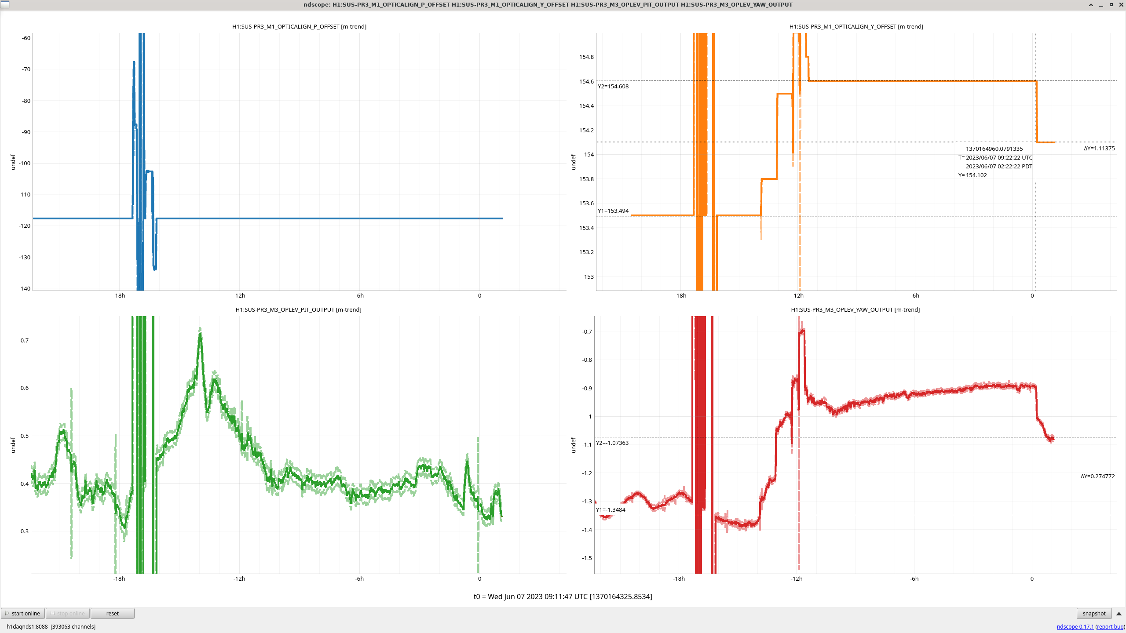Close the ndscope window

[1121, 5]
